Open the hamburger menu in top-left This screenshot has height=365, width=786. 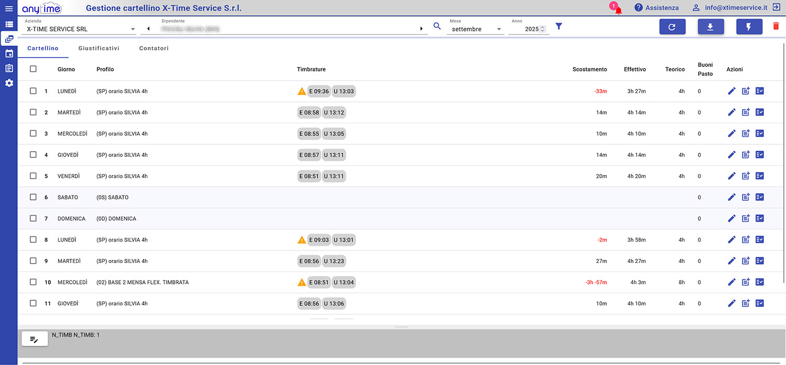[x=8, y=8]
